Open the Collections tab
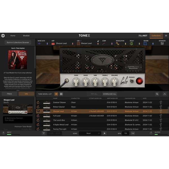 [x=156, y=36]
